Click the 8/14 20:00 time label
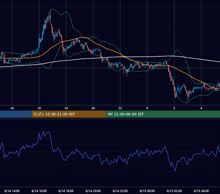 tap(93, 191)
